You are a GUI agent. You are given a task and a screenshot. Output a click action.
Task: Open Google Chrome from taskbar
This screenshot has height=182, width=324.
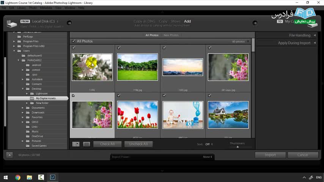18,177
